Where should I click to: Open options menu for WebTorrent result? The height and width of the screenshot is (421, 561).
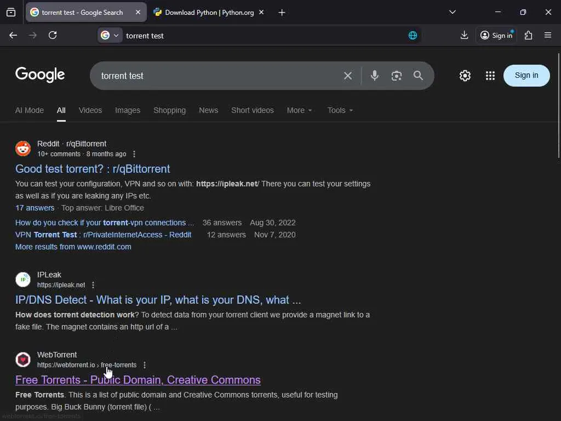[x=145, y=365]
